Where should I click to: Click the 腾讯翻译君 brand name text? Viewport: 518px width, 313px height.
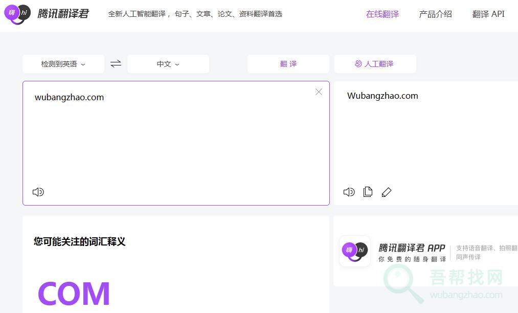[63, 14]
